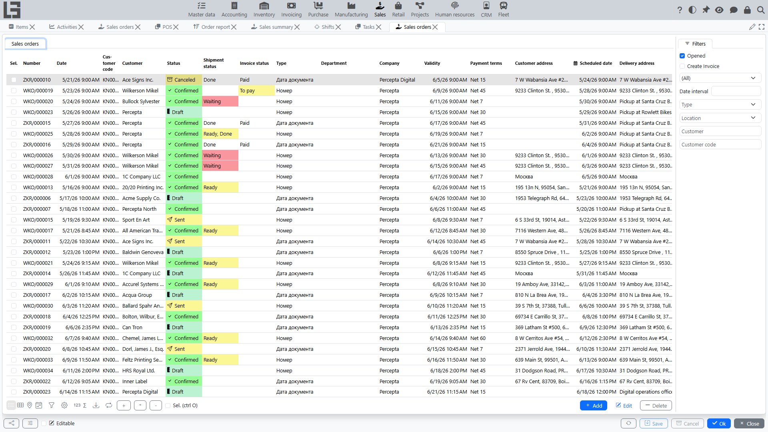
Task: Switch to the Items tab
Action: (19, 27)
